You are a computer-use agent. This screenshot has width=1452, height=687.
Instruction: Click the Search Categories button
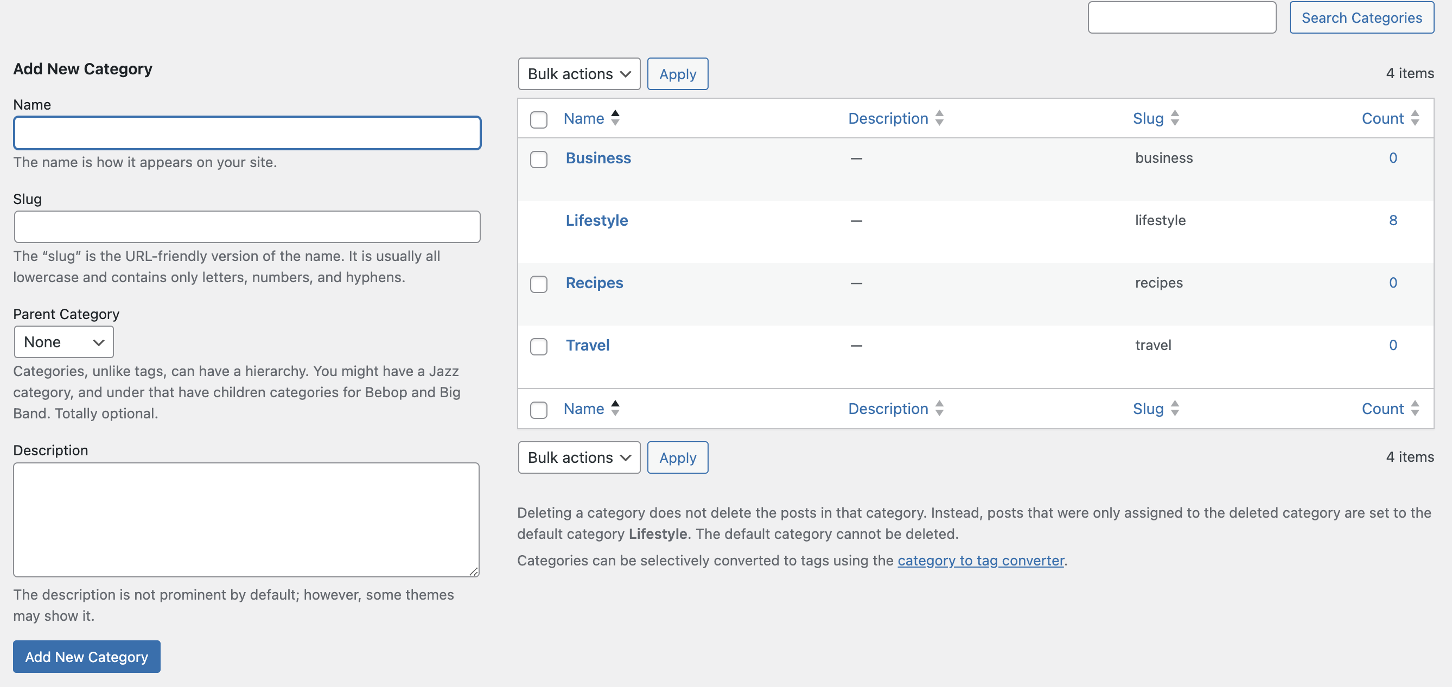[1361, 17]
